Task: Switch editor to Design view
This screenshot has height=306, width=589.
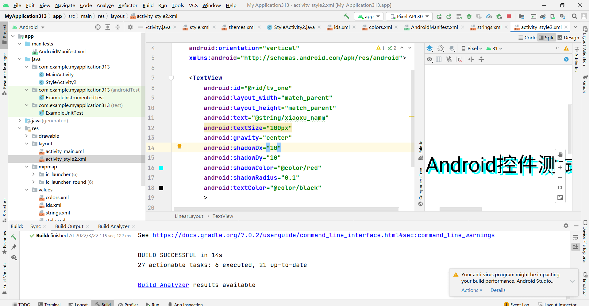Action: [x=568, y=37]
